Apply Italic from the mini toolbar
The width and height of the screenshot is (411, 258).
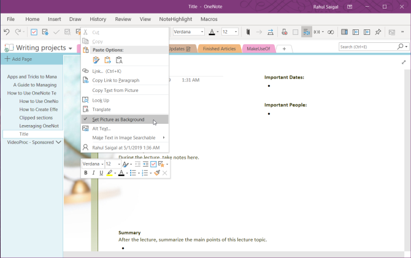coord(93,173)
